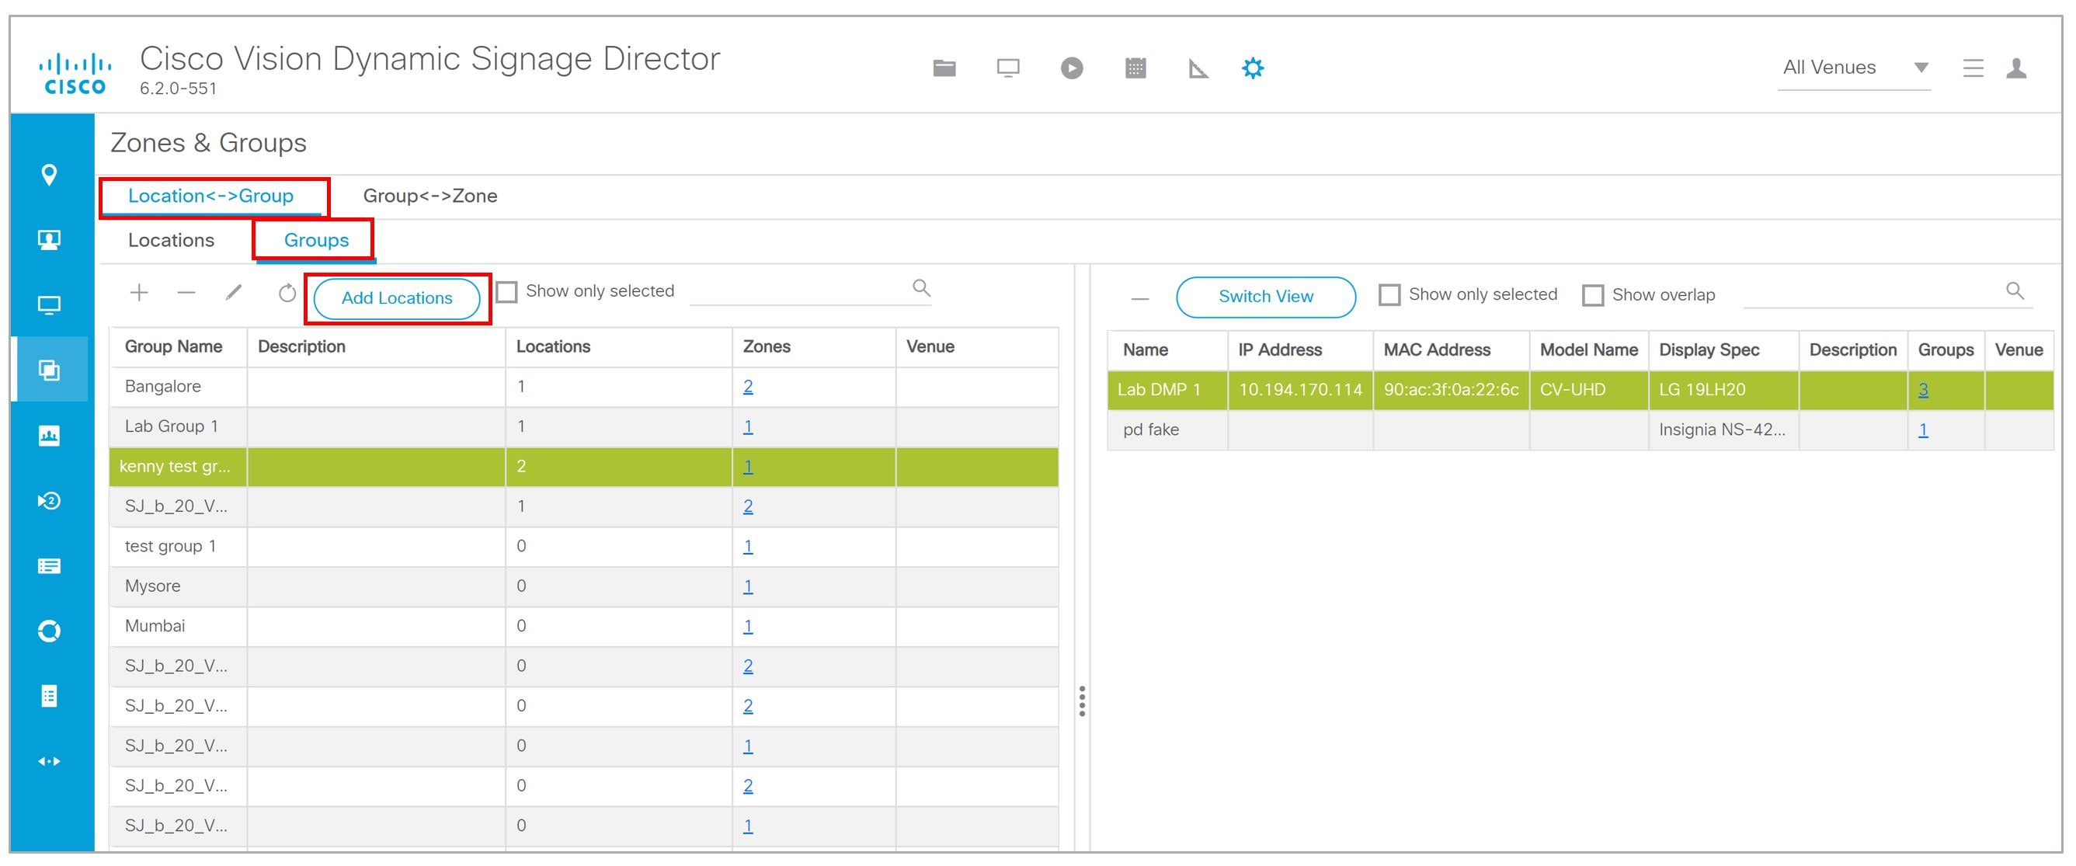This screenshot has width=2076, height=866.
Task: Select the System Status circular icon in sidebar
Action: (x=50, y=631)
